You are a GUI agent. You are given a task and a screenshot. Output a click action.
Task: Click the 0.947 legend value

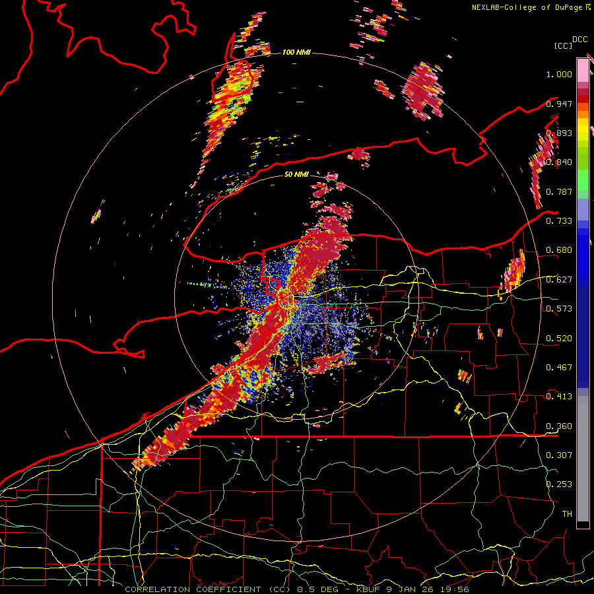point(559,104)
